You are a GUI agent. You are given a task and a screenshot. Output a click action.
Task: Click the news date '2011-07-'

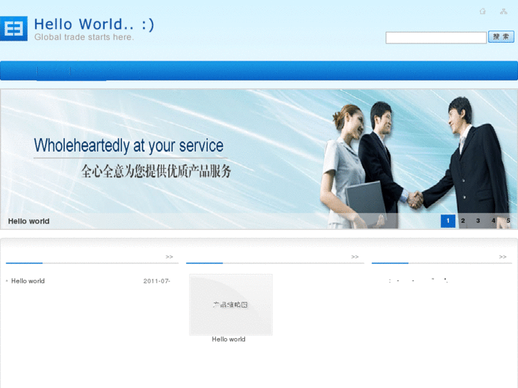[x=157, y=281]
